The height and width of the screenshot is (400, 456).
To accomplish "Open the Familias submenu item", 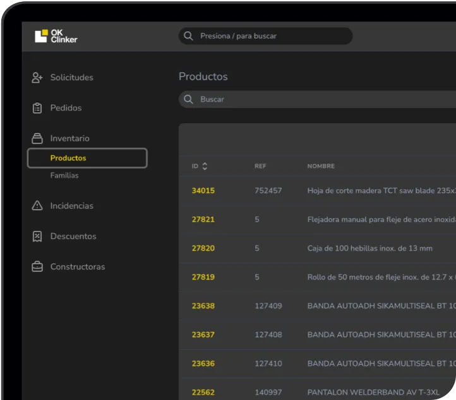I will coord(64,175).
